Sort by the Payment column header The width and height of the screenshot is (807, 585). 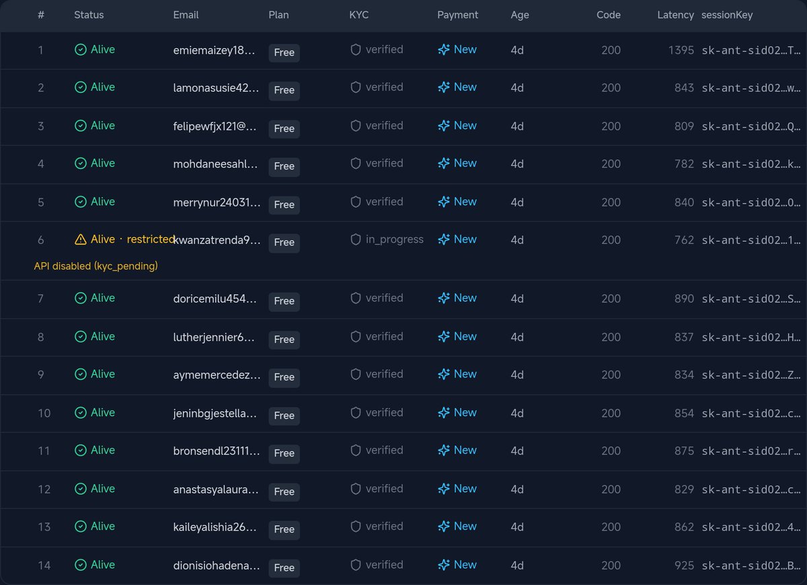coord(458,15)
